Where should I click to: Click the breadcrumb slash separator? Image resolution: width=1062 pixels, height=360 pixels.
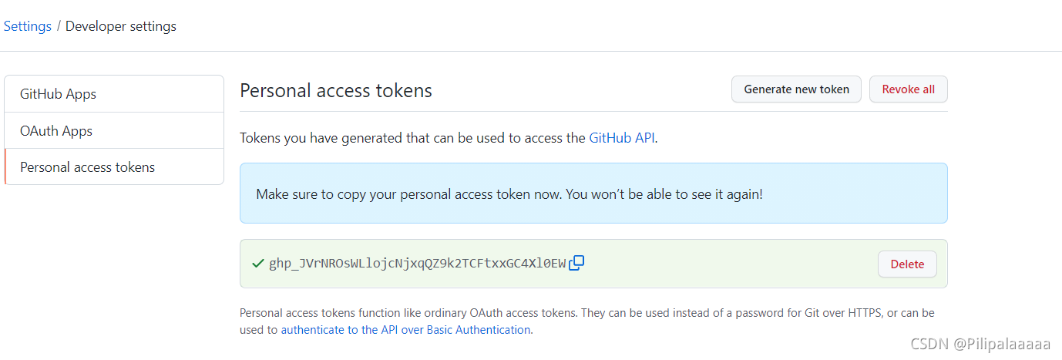(x=59, y=26)
